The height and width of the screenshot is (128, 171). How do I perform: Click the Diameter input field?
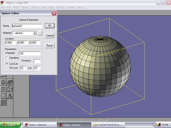coord(29,53)
